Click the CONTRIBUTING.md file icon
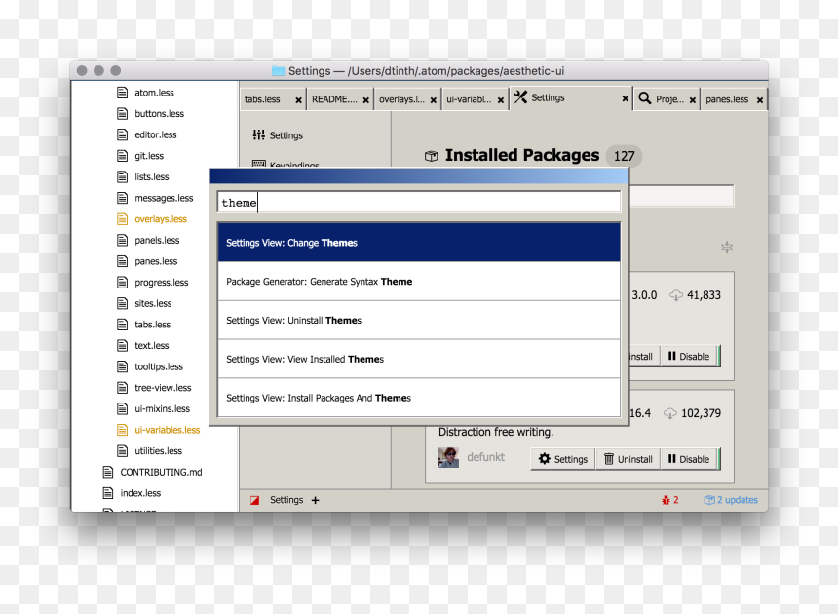This screenshot has width=838, height=614. [108, 472]
